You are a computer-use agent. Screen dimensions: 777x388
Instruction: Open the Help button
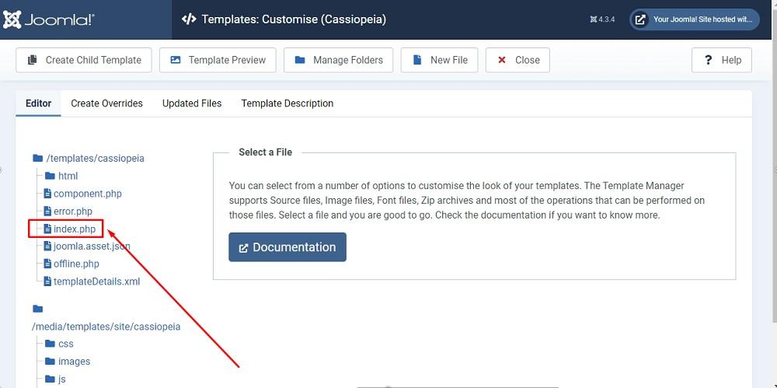pyautogui.click(x=722, y=60)
